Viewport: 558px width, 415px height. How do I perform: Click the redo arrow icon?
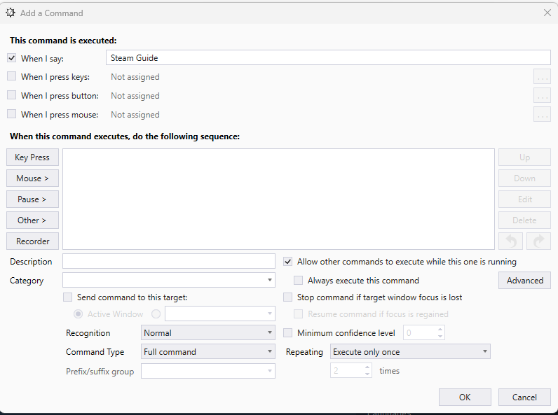538,241
